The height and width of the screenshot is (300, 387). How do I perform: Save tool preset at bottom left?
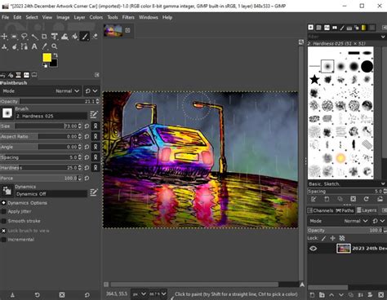(12, 295)
